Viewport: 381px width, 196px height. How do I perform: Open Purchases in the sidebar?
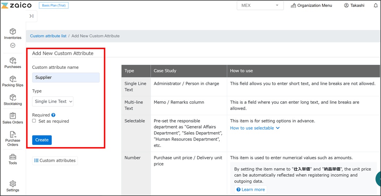13,63
